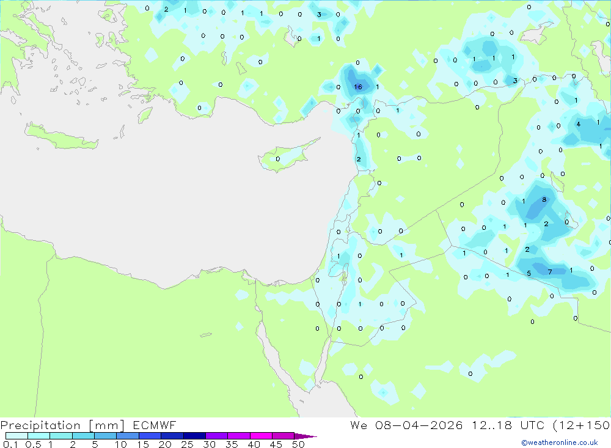
Task: Click the '25' legend scale label
Action: [188, 444]
